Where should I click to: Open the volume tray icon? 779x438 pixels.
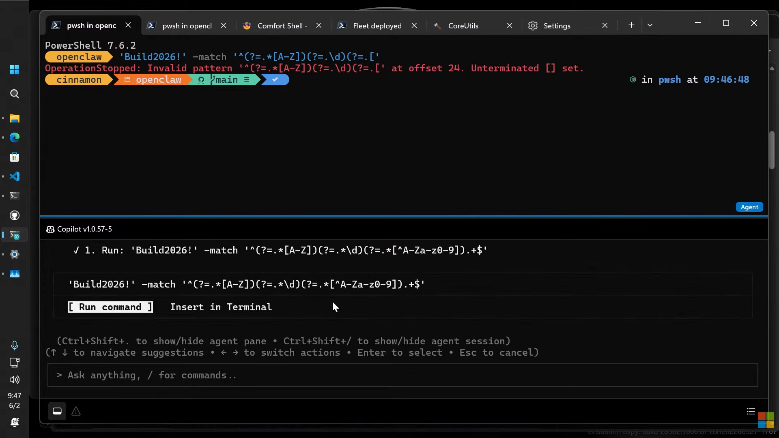(15, 380)
